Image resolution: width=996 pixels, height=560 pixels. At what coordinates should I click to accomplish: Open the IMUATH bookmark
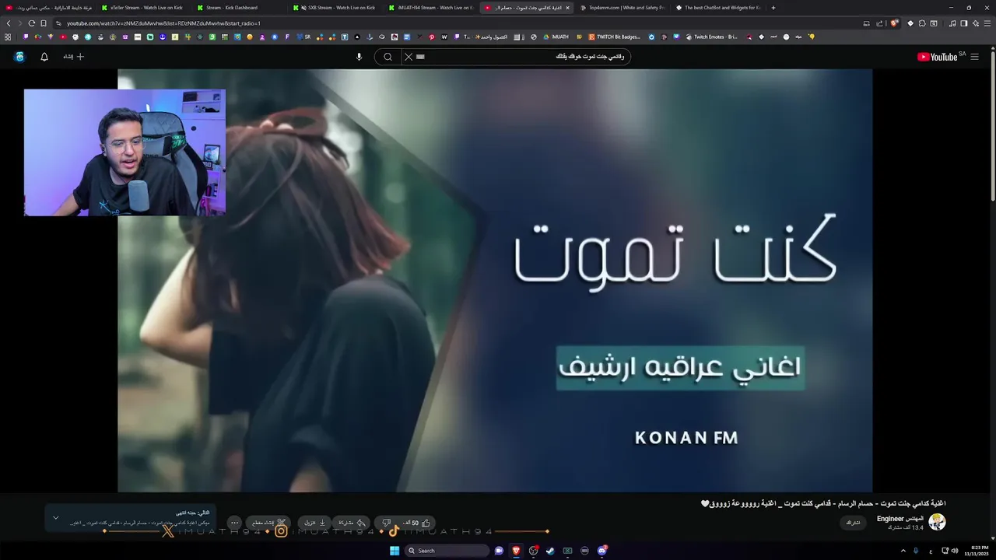(x=556, y=37)
